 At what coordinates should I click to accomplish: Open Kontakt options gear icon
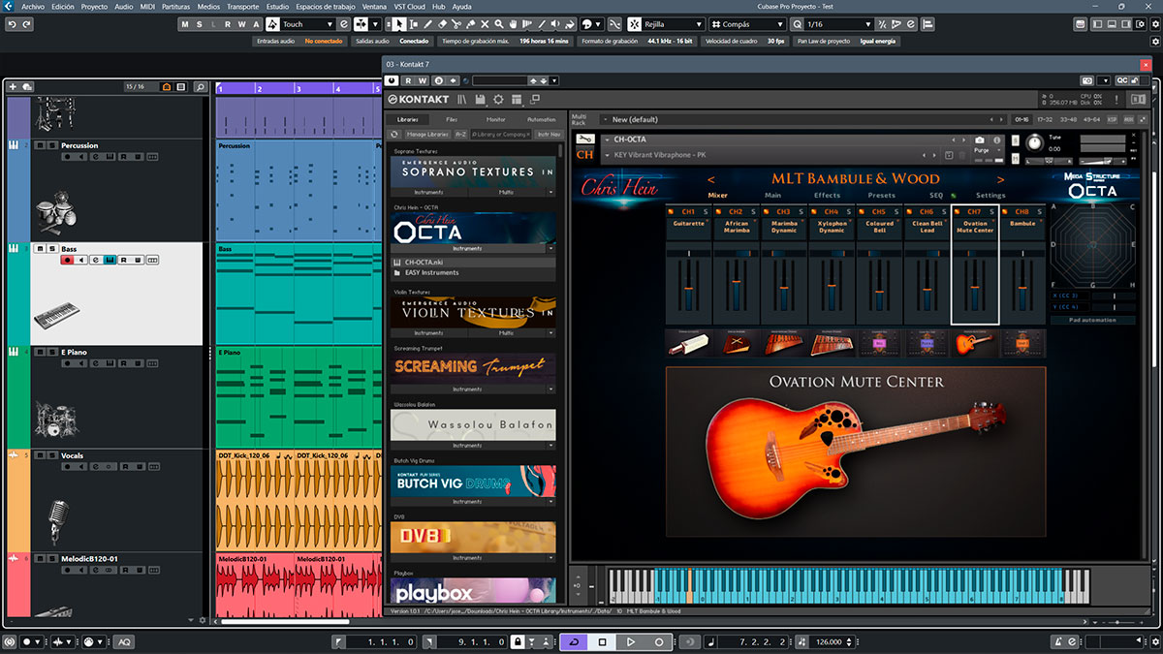[498, 99]
